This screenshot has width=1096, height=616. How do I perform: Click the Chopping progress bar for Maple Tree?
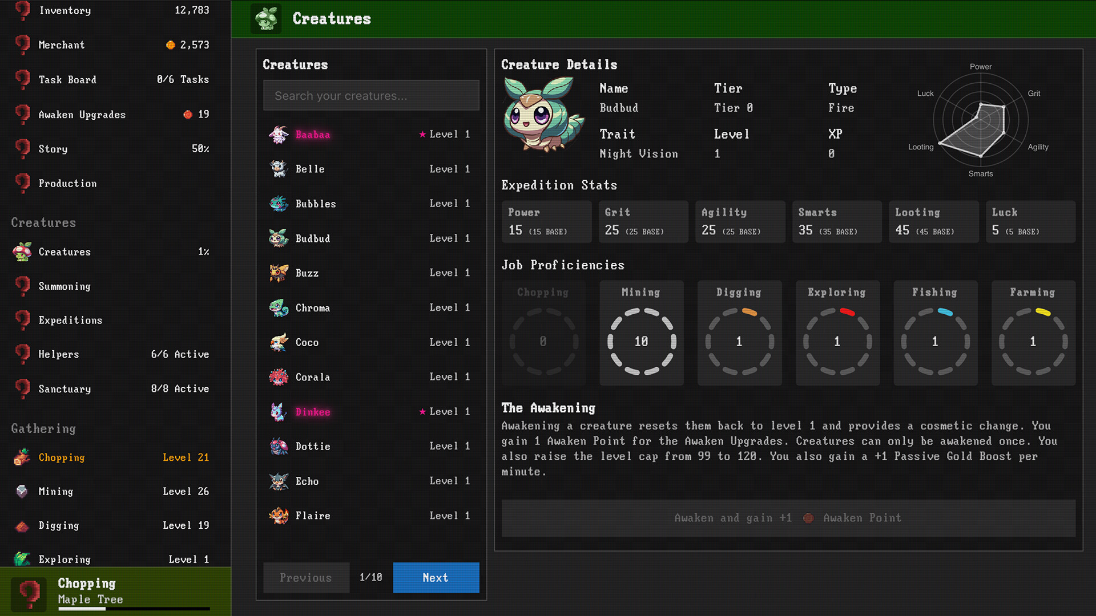pyautogui.click(x=134, y=609)
